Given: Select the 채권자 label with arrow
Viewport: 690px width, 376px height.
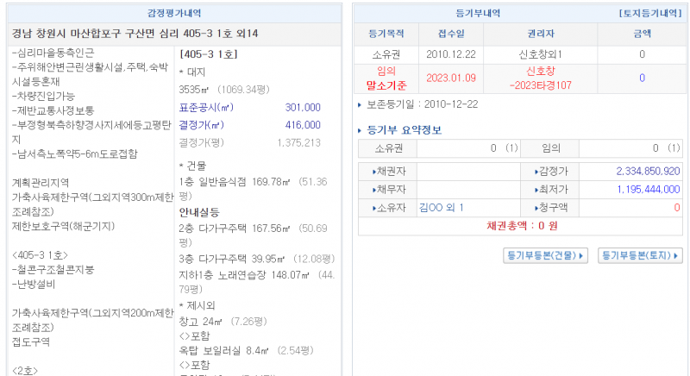Looking at the screenshot, I should [x=386, y=172].
